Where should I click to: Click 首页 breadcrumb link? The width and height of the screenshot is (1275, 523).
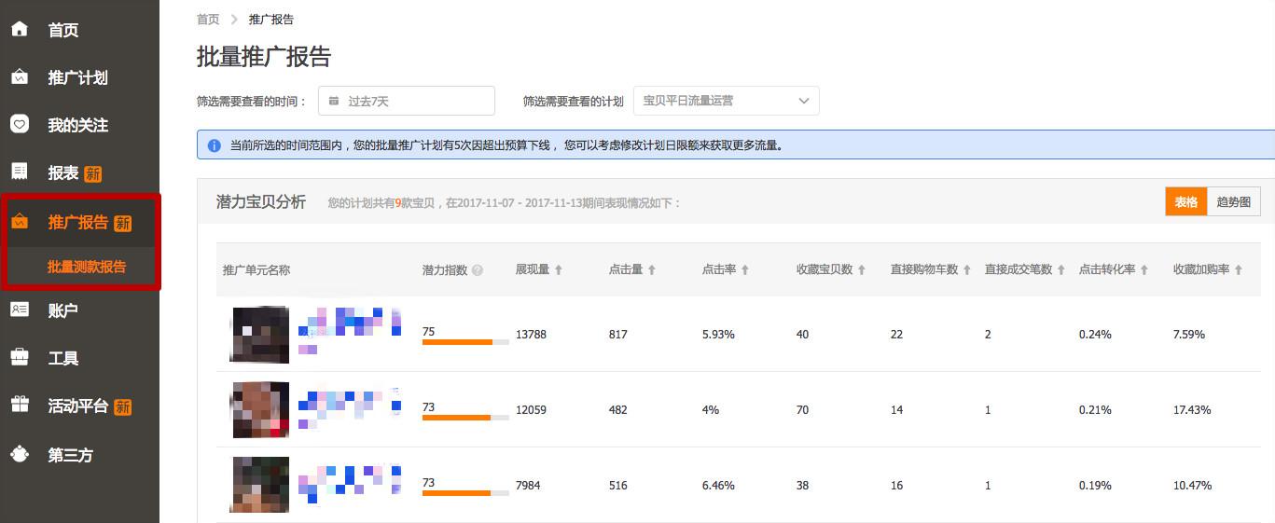208,19
